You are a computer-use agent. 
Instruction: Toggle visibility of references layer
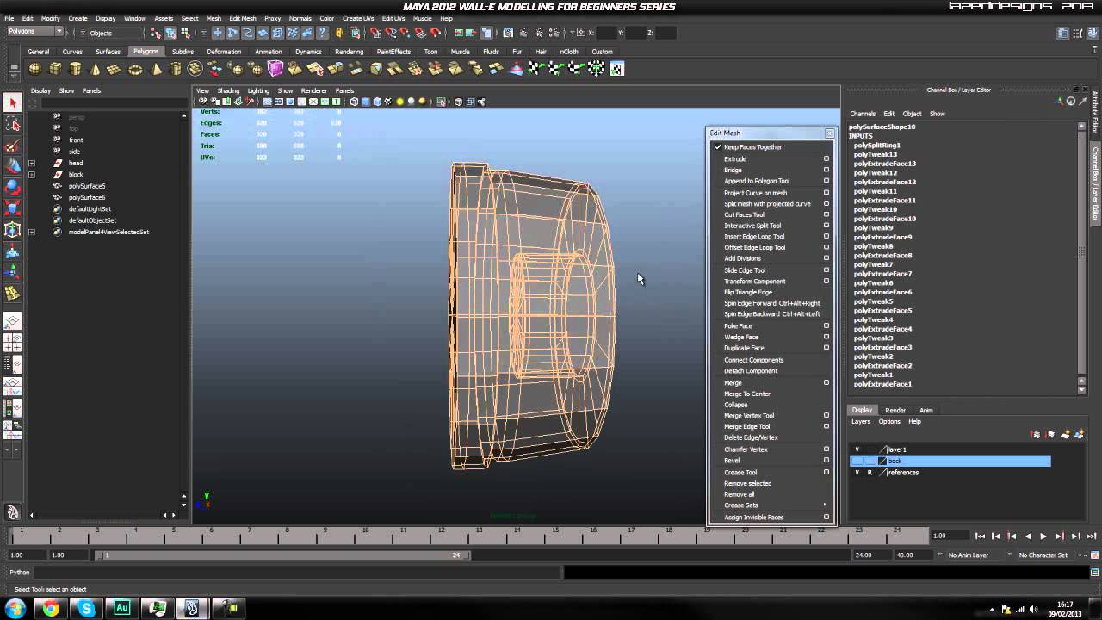[857, 473]
